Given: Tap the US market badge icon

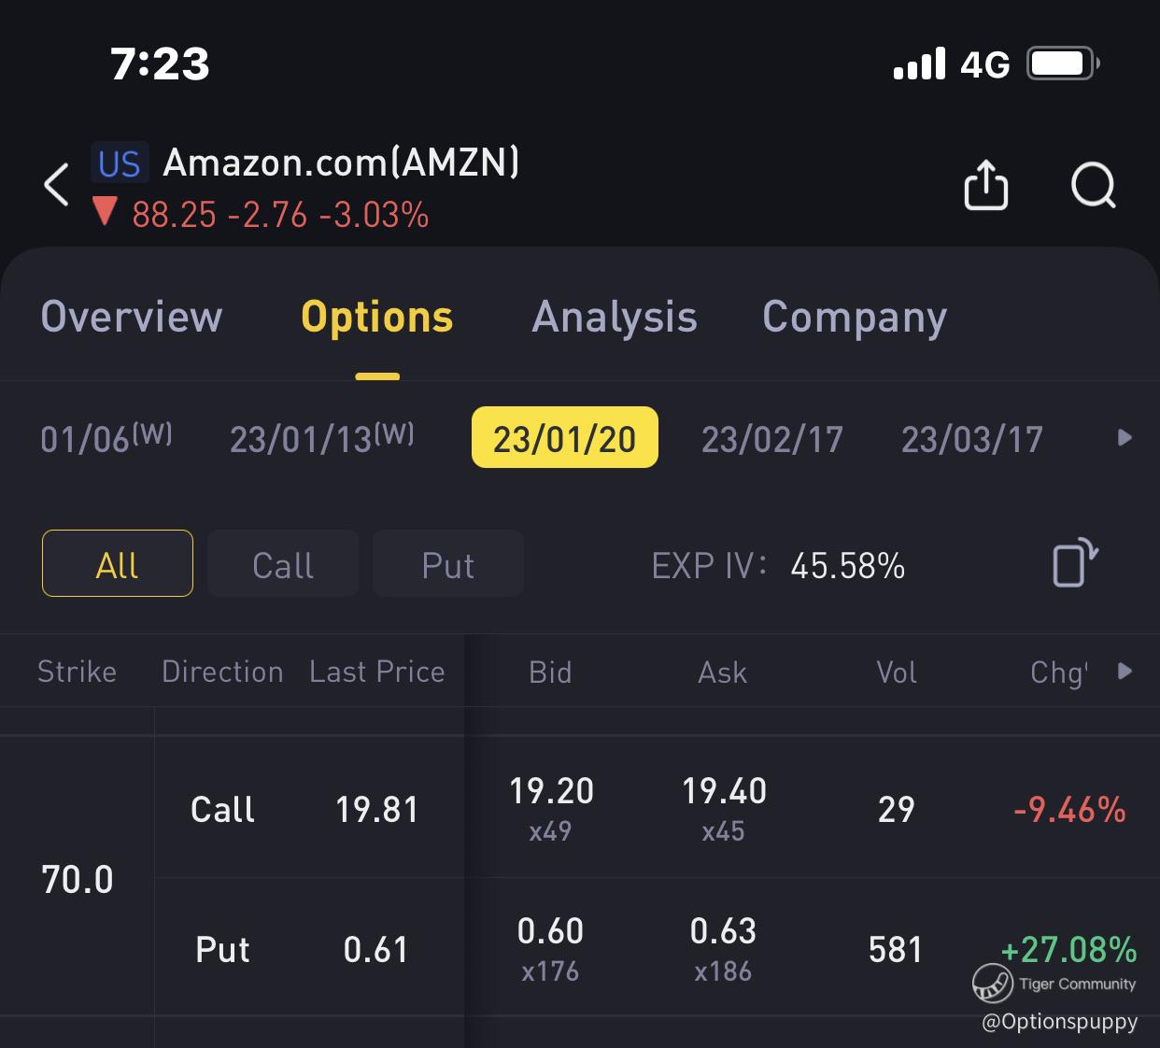Looking at the screenshot, I should click(119, 163).
